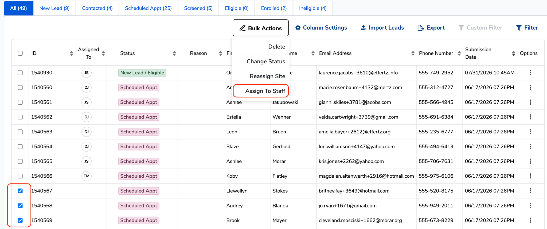
Task: Click JS avatar for lead 1540930
Action: point(87,73)
